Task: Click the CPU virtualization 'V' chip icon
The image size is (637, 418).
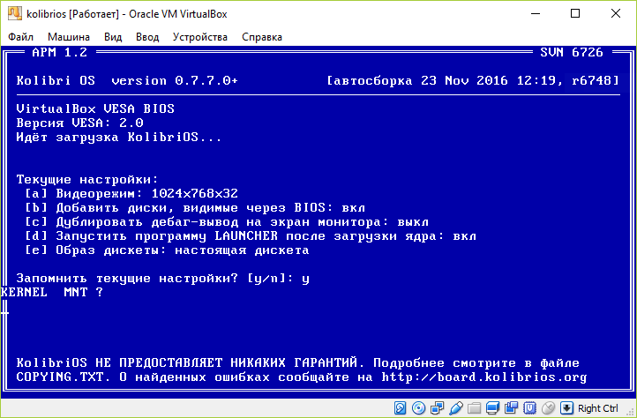Action: (529, 408)
